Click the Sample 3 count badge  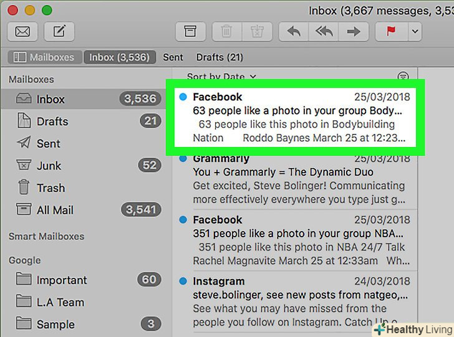151,324
